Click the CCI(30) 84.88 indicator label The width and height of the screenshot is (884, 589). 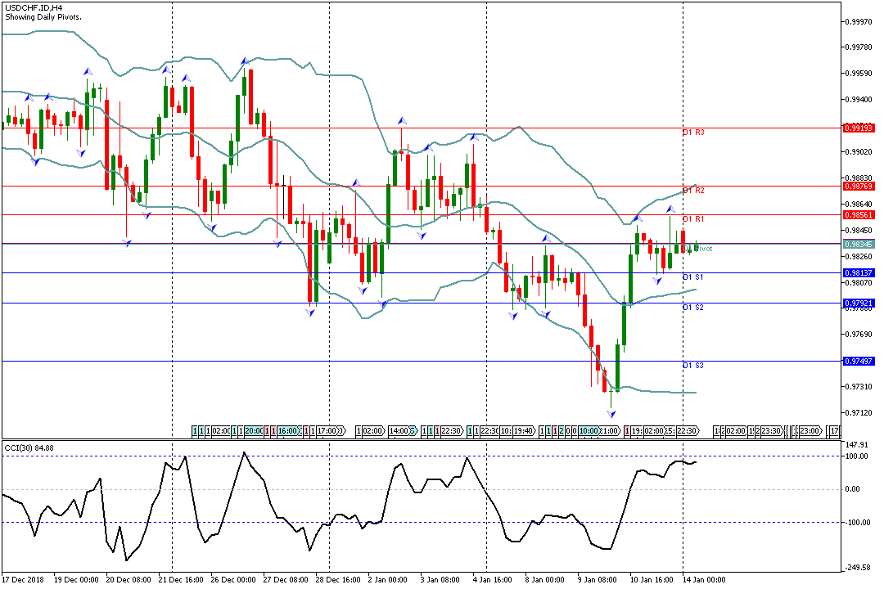pos(29,447)
